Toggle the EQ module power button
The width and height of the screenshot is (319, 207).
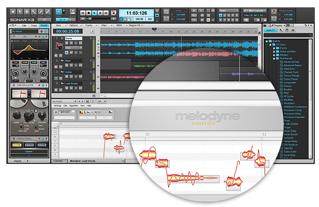43,36
